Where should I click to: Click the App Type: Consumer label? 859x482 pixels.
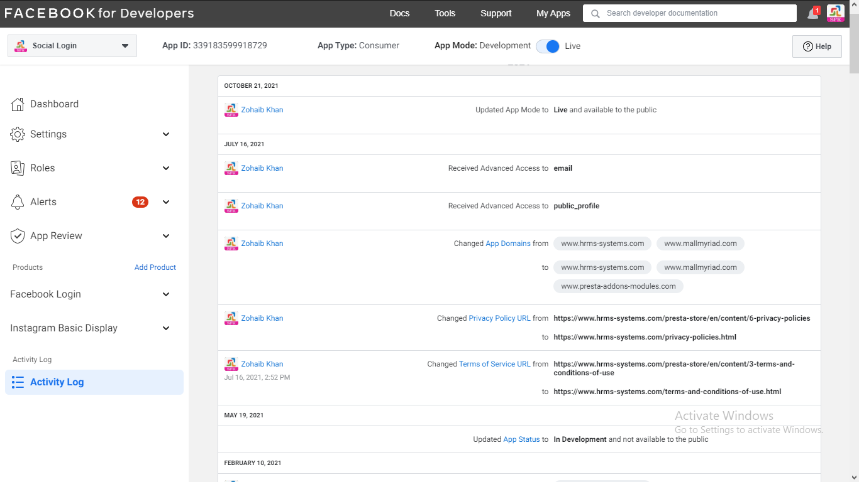(358, 46)
